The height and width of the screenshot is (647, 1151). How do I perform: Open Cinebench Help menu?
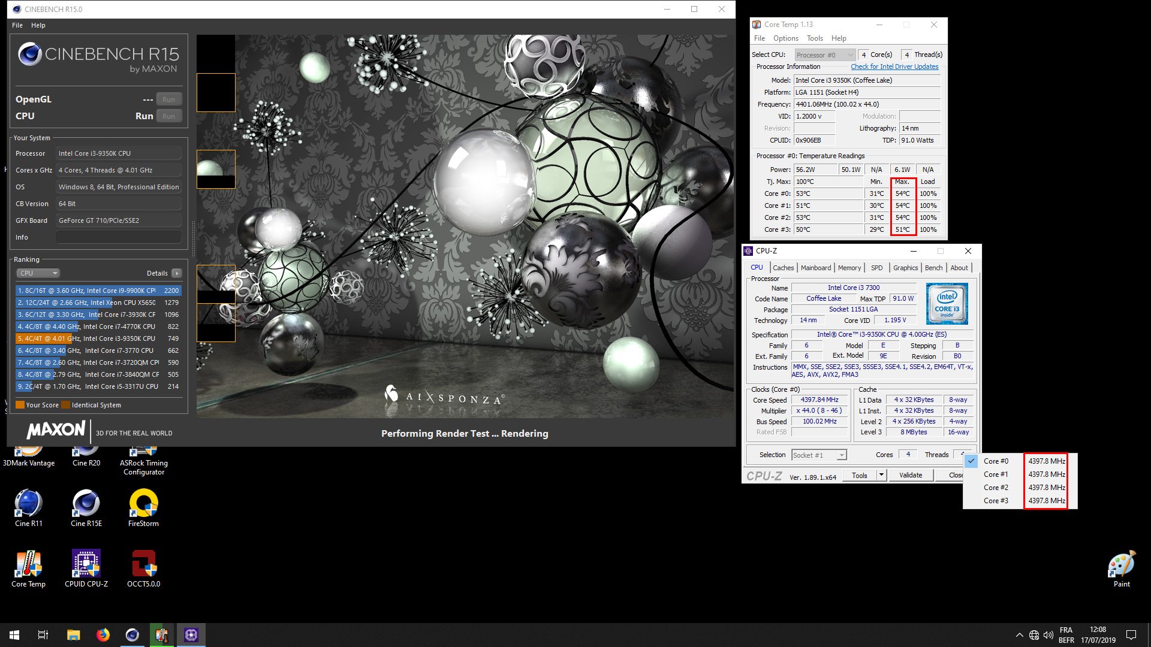pyautogui.click(x=38, y=25)
